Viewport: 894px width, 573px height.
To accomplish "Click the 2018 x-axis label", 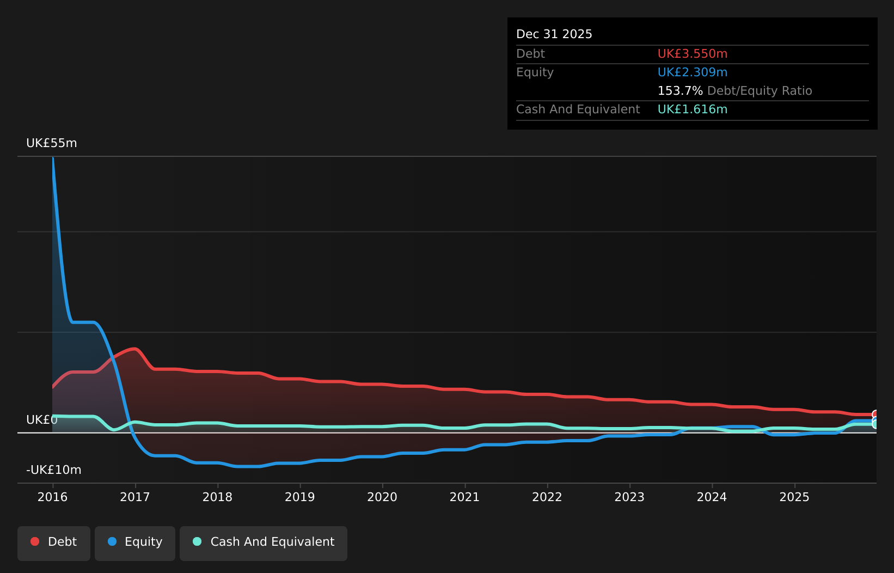I will point(217,497).
